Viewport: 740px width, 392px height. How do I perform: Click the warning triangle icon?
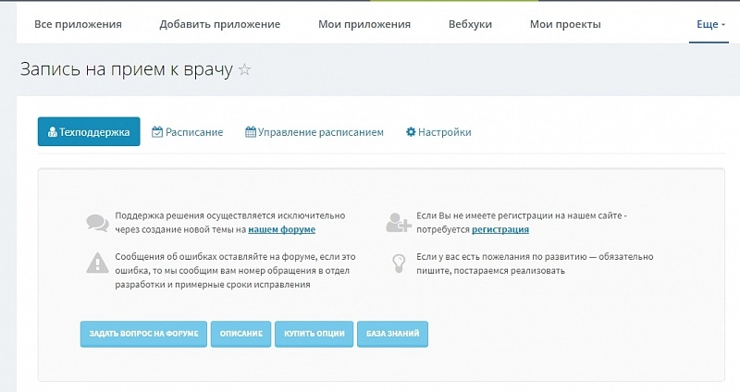[x=97, y=263]
